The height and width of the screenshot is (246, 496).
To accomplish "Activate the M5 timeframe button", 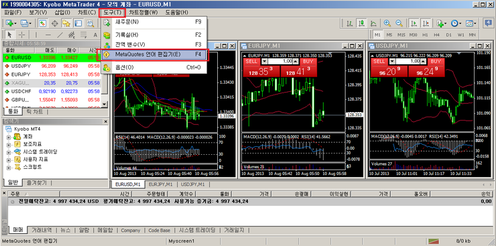I will (x=389, y=35).
